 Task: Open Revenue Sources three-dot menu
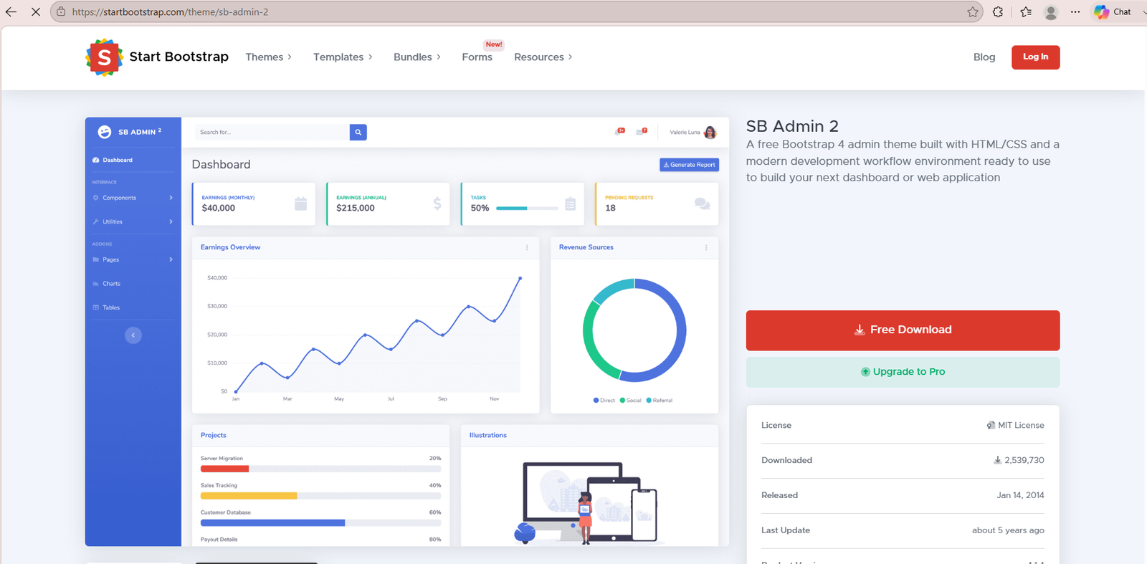[706, 247]
